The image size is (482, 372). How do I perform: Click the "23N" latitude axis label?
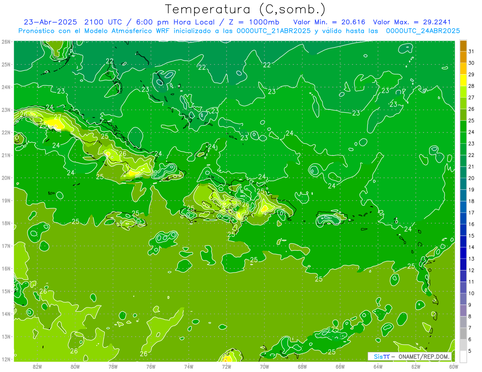click(6, 110)
